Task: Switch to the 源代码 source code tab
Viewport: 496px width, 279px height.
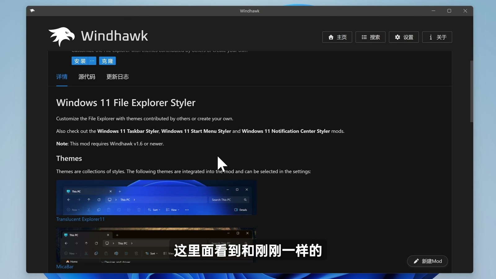Action: point(87,77)
